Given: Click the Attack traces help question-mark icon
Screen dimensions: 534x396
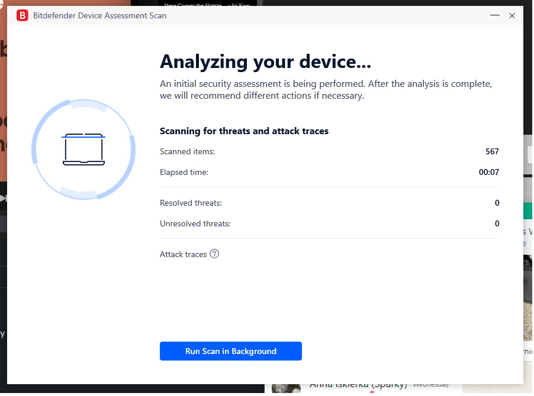Looking at the screenshot, I should (x=214, y=254).
